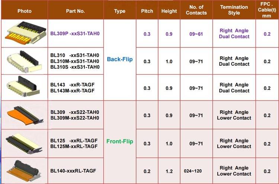This screenshot has height=184, width=279.
Task: Click the BL309 orange cable connector photo
Action: (24, 115)
